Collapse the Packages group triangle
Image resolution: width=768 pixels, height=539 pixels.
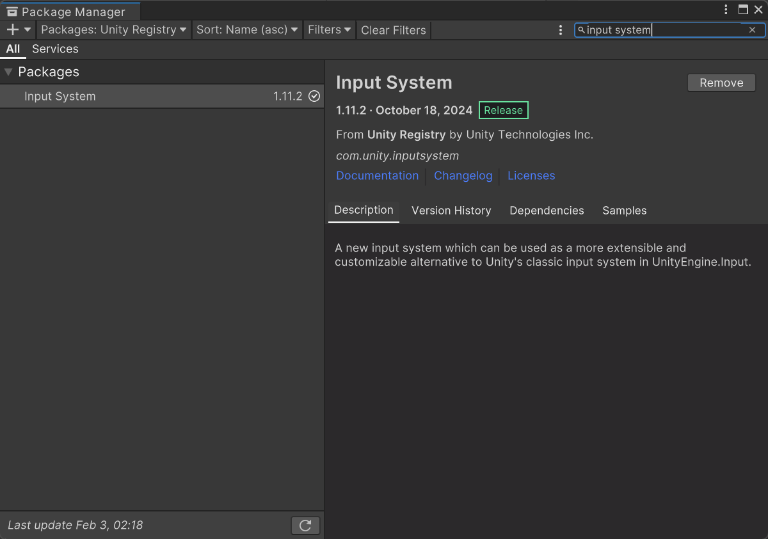tap(8, 72)
